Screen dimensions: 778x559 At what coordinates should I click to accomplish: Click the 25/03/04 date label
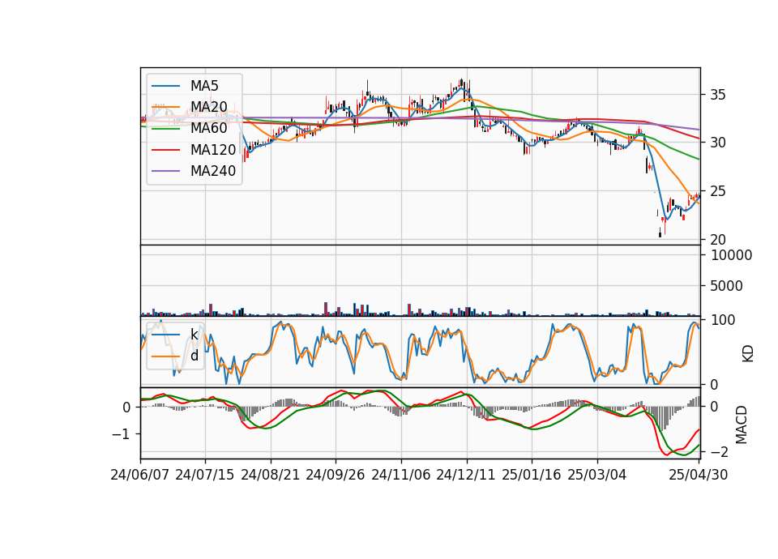tap(597, 475)
